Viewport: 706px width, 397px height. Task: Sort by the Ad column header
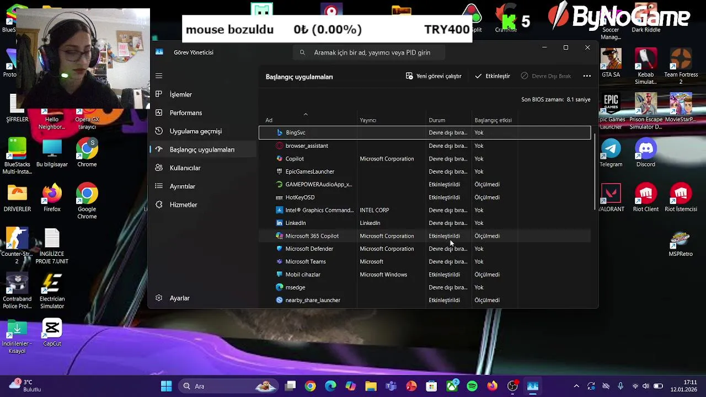click(x=309, y=120)
